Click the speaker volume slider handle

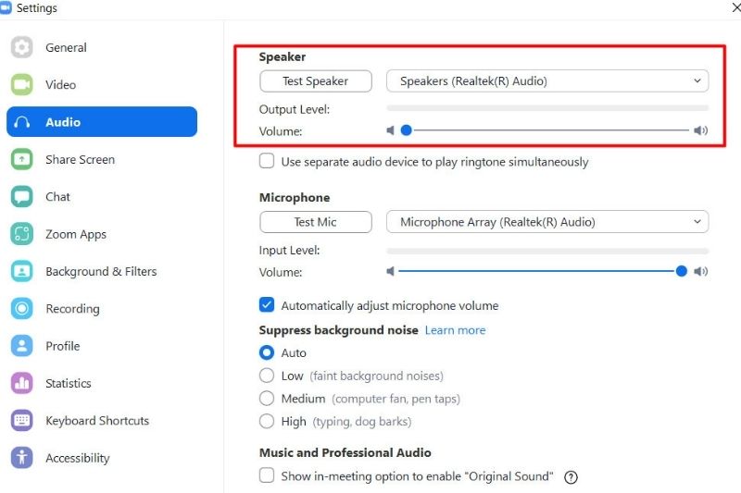[406, 131]
